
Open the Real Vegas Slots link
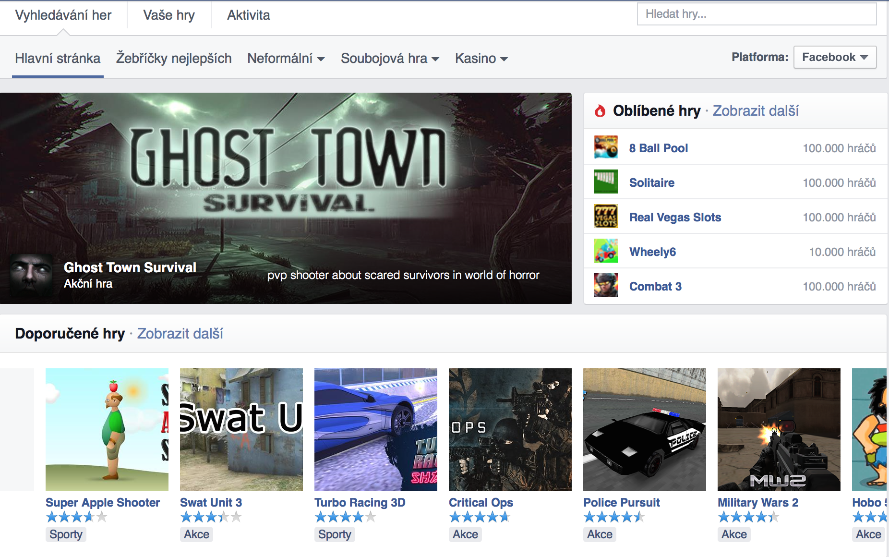(675, 218)
